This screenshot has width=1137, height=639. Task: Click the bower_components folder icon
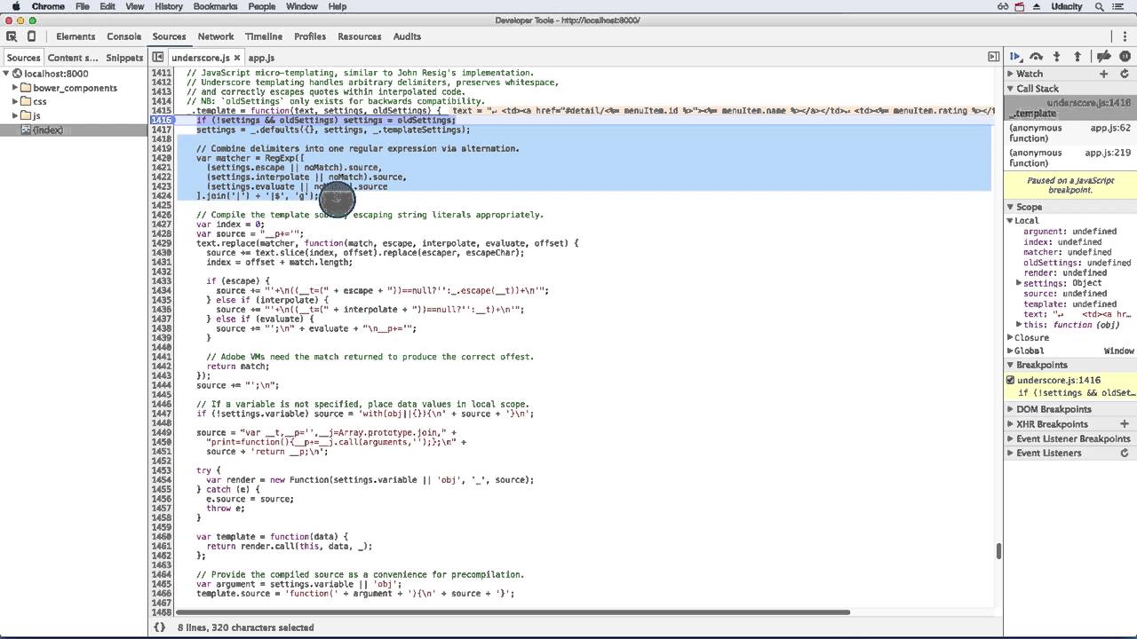(27, 88)
